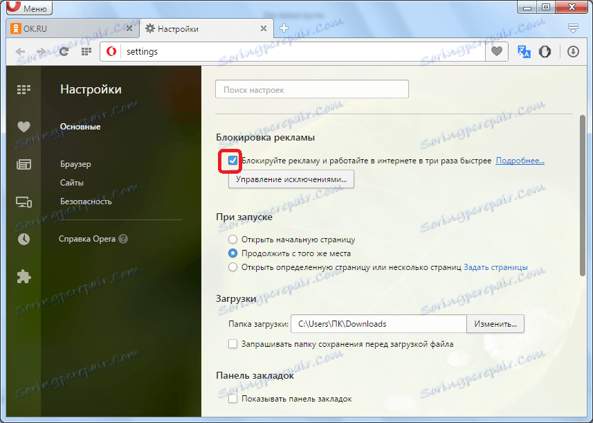Open History clock icon in sidebar
Image resolution: width=593 pixels, height=423 pixels.
(x=24, y=239)
